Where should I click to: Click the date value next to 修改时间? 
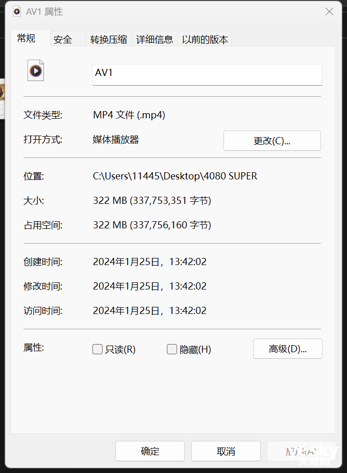(x=150, y=286)
